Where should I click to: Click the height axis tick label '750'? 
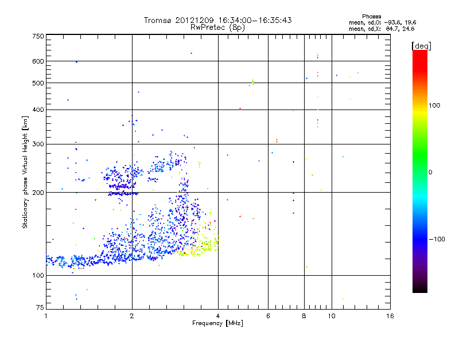(38, 36)
